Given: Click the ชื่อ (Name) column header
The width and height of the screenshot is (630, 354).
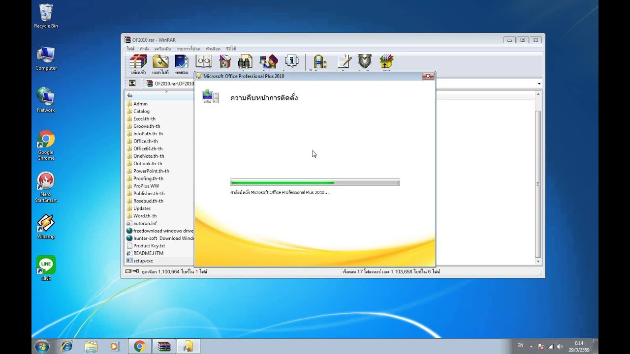Looking at the screenshot, I should tap(159, 95).
